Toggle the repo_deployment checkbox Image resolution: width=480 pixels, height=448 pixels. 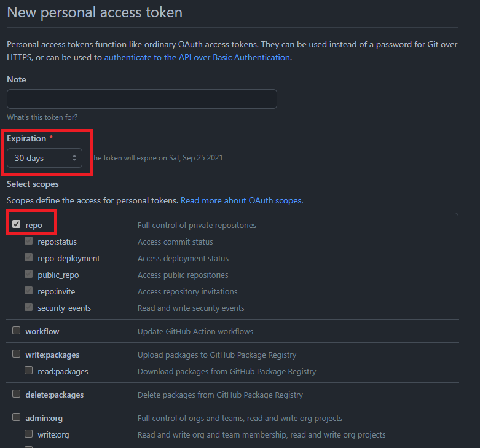29,258
